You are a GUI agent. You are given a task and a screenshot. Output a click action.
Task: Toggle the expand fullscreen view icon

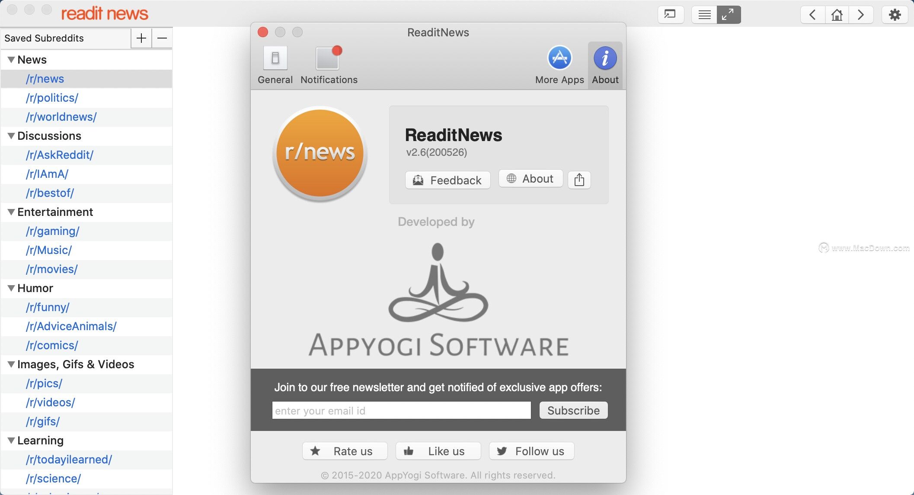coord(729,15)
